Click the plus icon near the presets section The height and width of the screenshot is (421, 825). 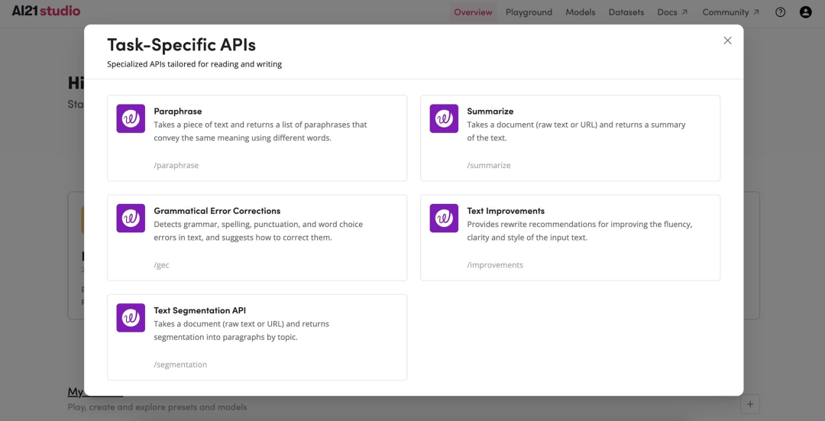coord(750,404)
